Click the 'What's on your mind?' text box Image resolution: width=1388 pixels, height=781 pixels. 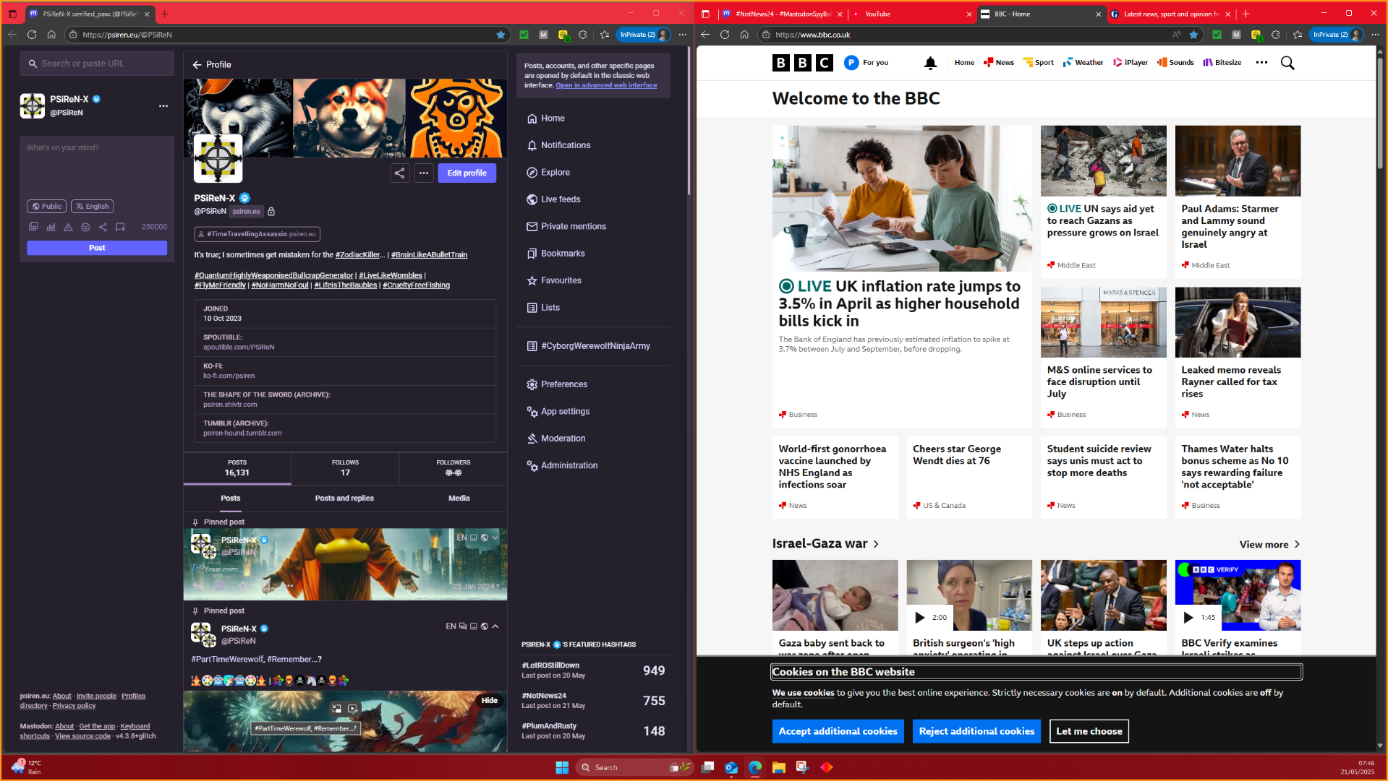click(x=97, y=166)
